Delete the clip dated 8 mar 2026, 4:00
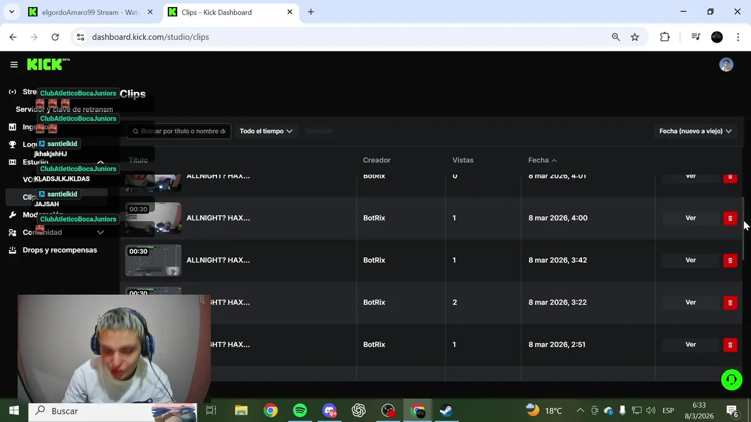The image size is (751, 422). [730, 218]
